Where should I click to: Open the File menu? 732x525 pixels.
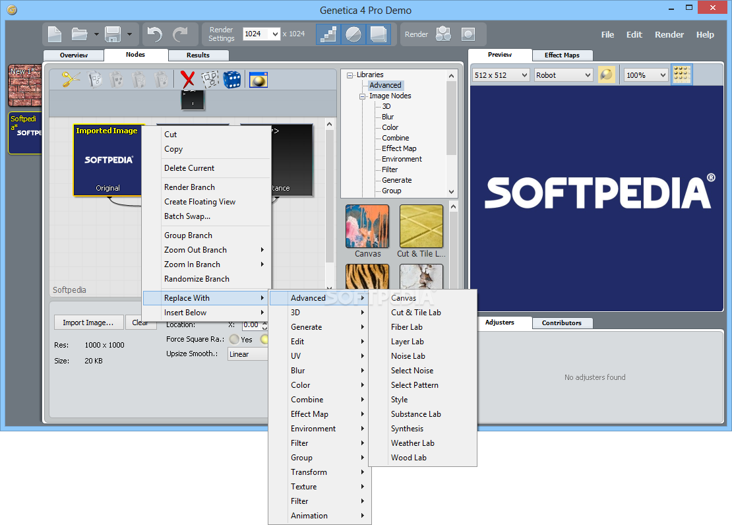pyautogui.click(x=607, y=34)
